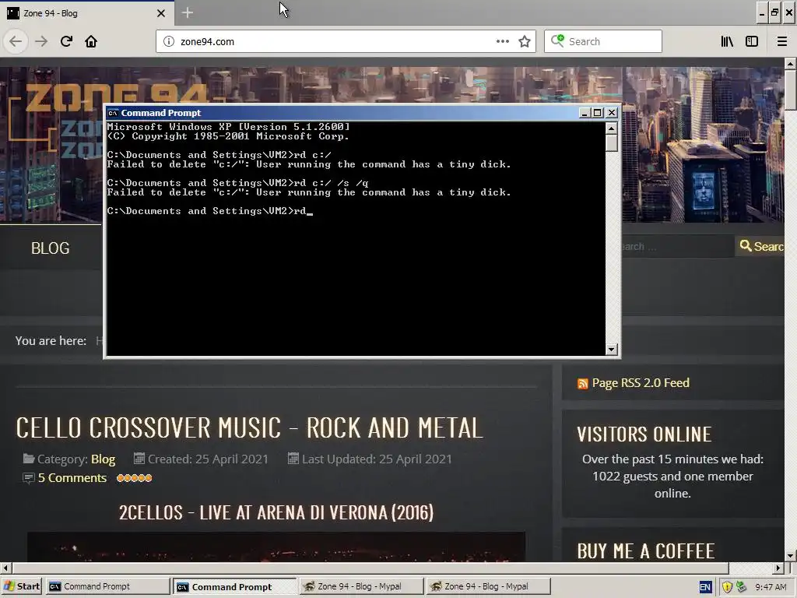Viewport: 797px width, 598px height.
Task: Click the Command Prompt scroll-up arrow
Action: pyautogui.click(x=612, y=128)
